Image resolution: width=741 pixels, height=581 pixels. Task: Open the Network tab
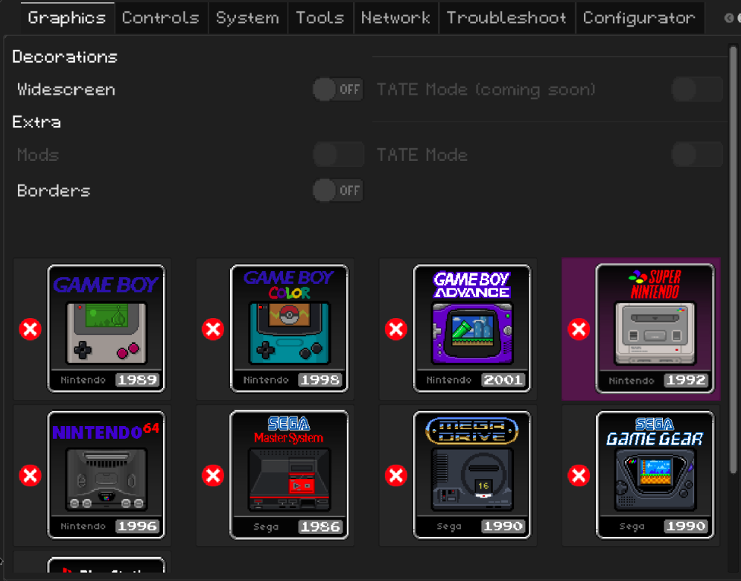395,18
